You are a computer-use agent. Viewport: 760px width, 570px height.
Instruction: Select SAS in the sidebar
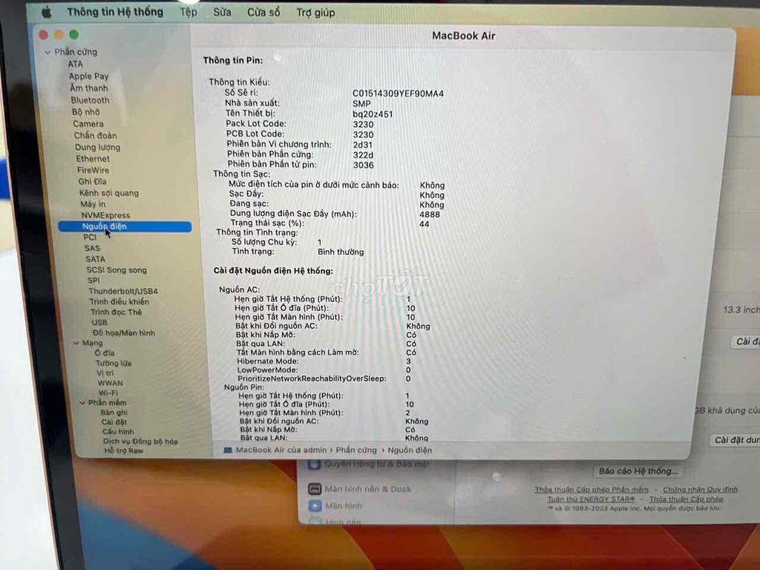click(92, 248)
